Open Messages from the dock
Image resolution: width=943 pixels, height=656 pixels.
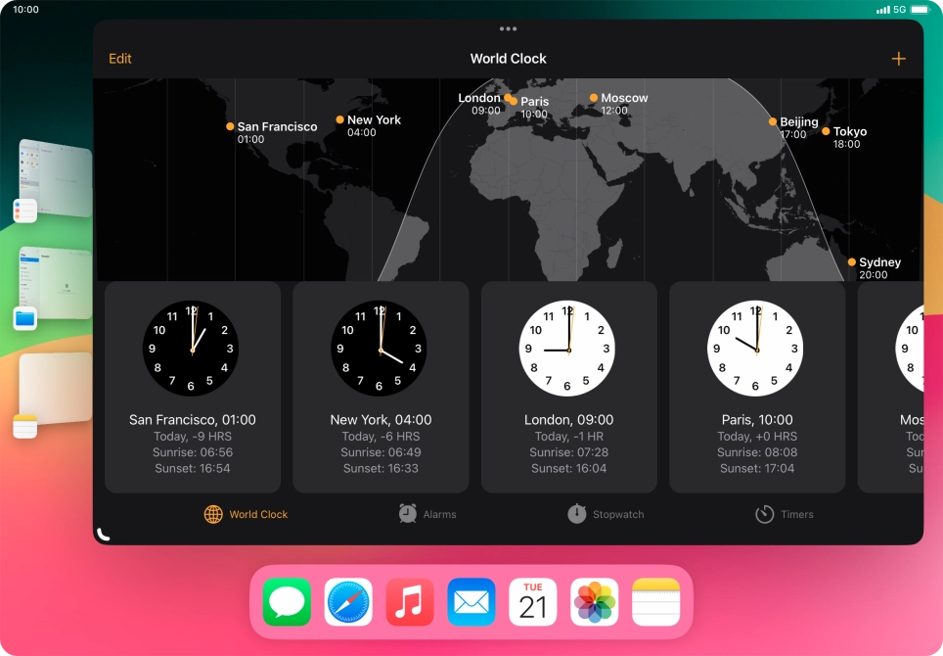287,601
